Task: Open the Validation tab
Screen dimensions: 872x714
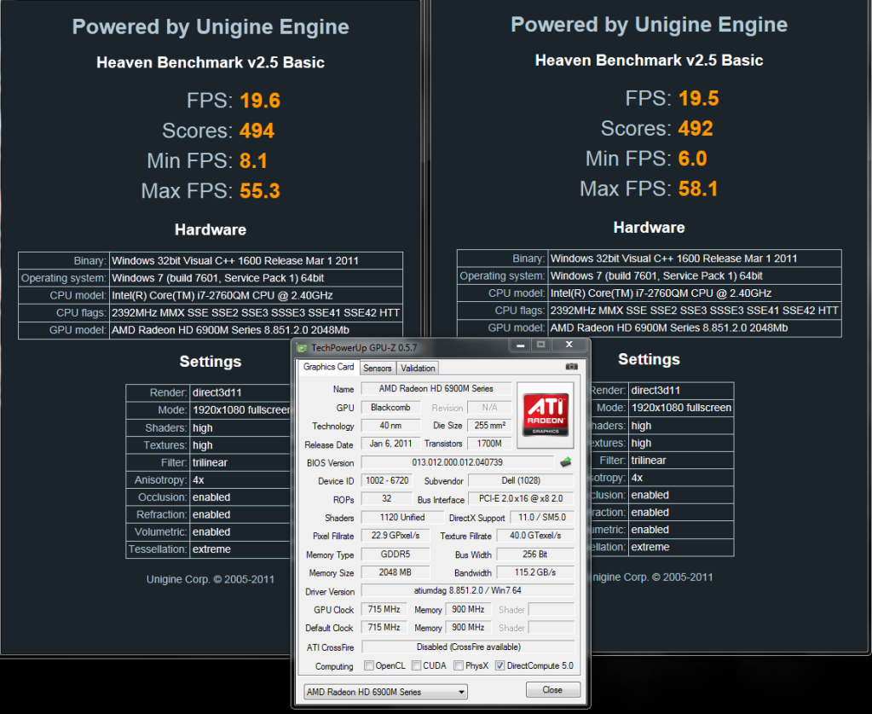Action: pos(417,367)
